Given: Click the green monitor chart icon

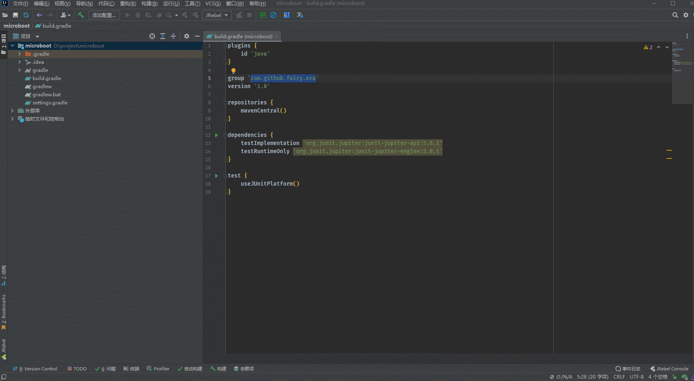Looking at the screenshot, I should click(x=263, y=15).
